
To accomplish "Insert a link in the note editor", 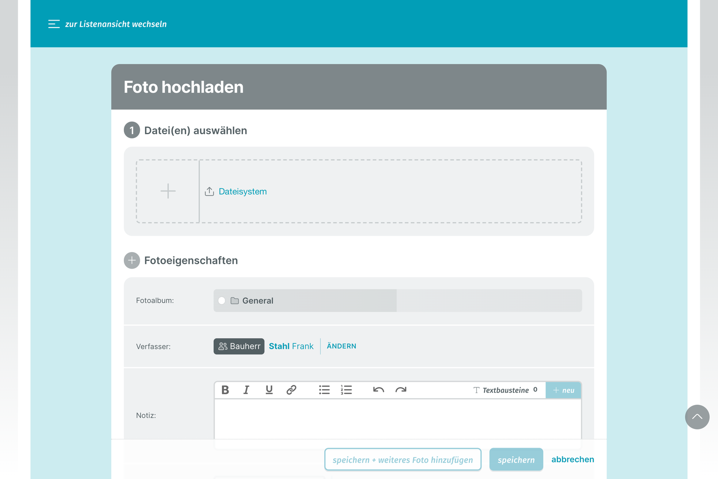I will pos(291,390).
